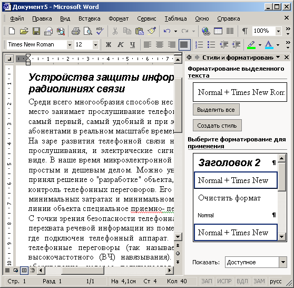The height and width of the screenshot is (288, 294).
Task: Toggle justified text alignment
Action: point(184,45)
